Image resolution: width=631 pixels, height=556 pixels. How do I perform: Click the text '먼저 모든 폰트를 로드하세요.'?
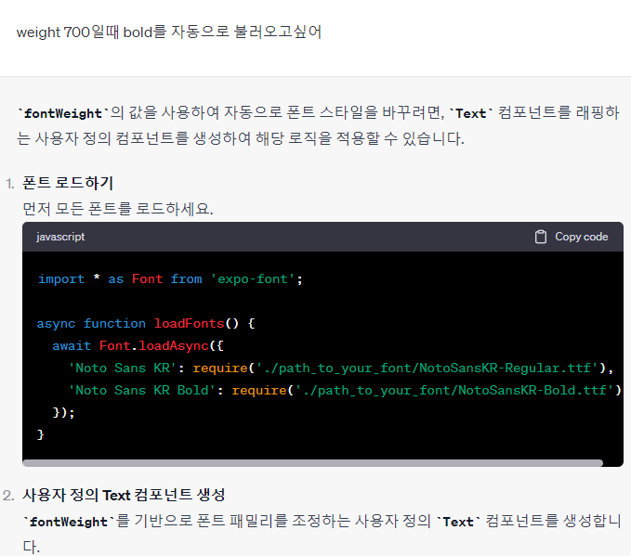(x=117, y=209)
